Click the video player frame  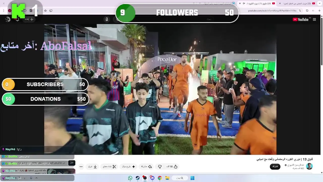160,89
